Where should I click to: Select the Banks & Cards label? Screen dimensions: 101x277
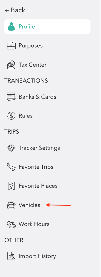coord(37,97)
